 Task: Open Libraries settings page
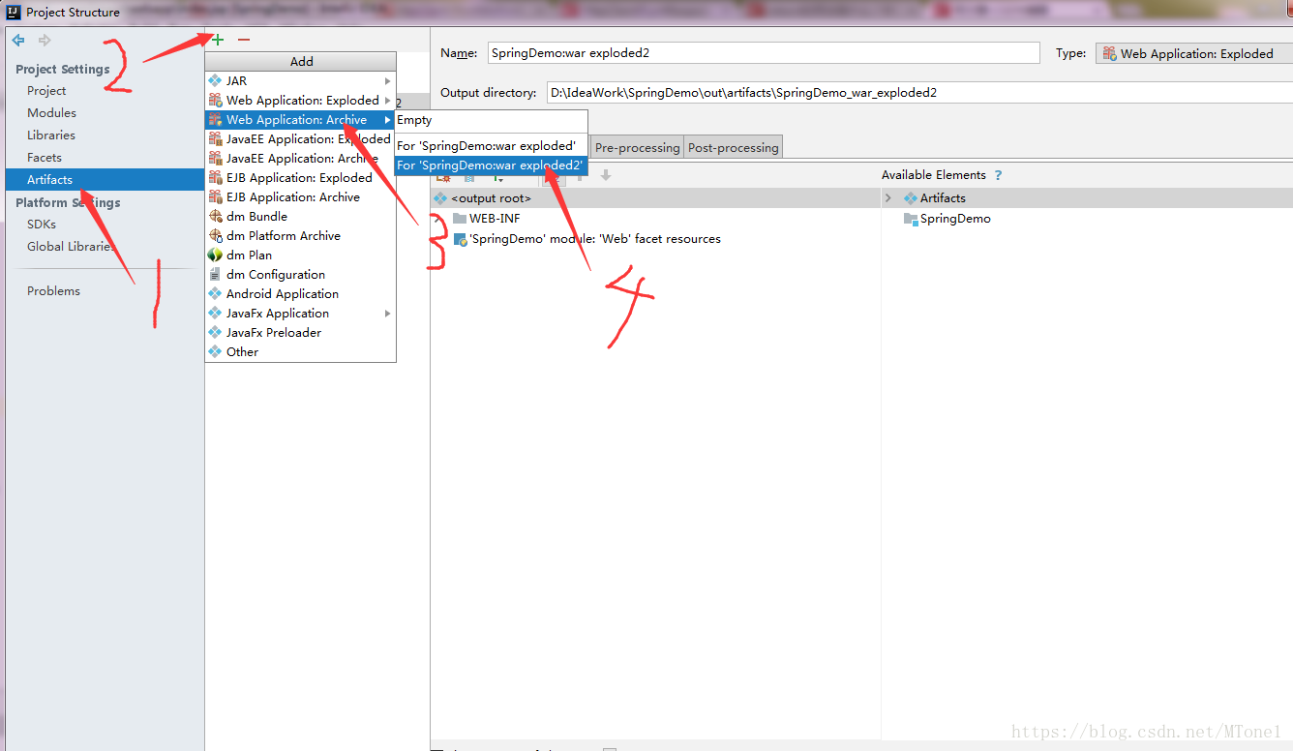[51, 135]
